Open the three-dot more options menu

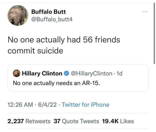[x=145, y=12]
